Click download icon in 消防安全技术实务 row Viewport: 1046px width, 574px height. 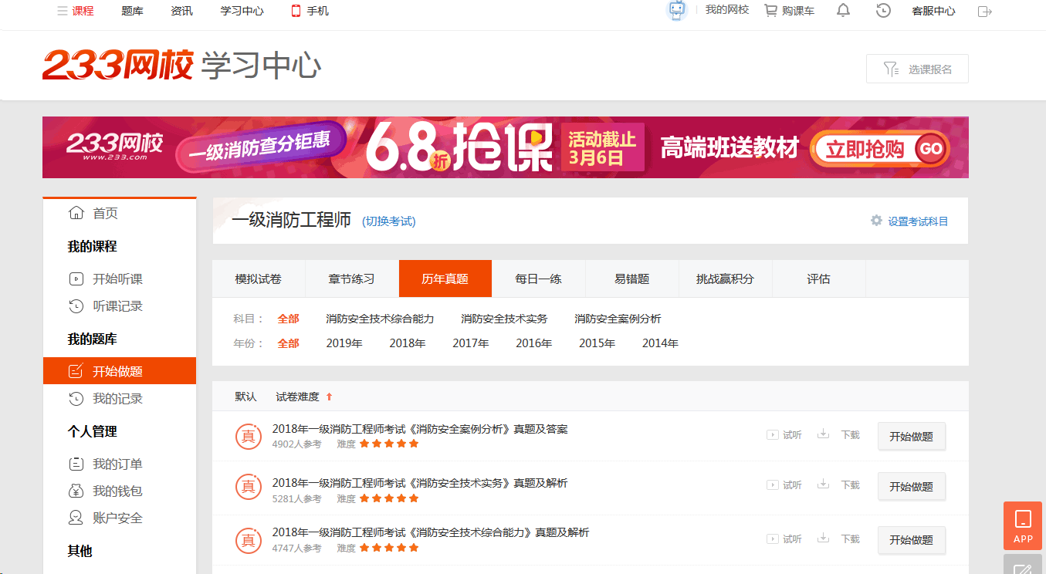coord(824,485)
